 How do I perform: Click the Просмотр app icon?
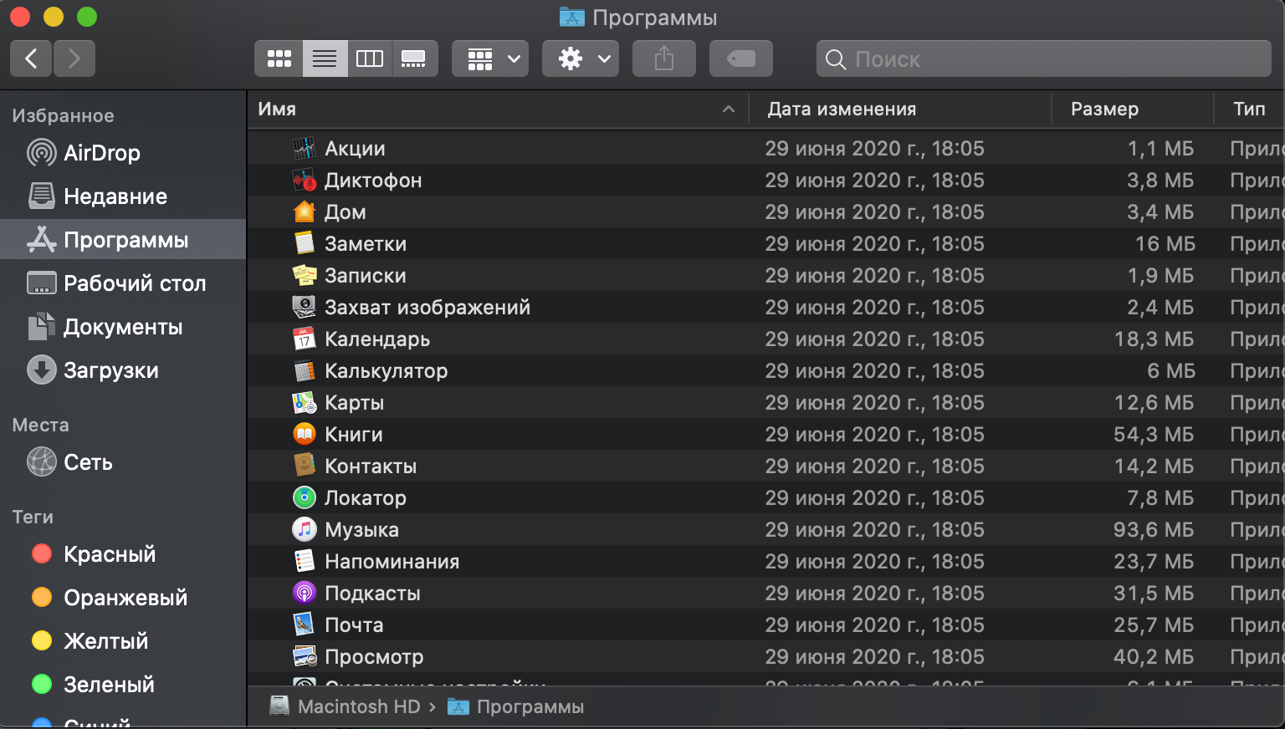tap(304, 657)
